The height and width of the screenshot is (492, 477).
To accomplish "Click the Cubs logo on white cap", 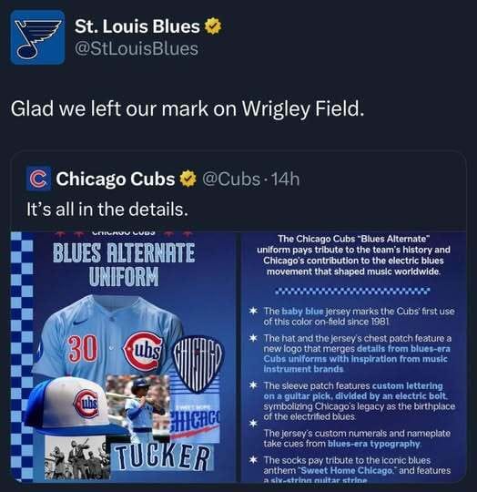I will pyautogui.click(x=86, y=404).
